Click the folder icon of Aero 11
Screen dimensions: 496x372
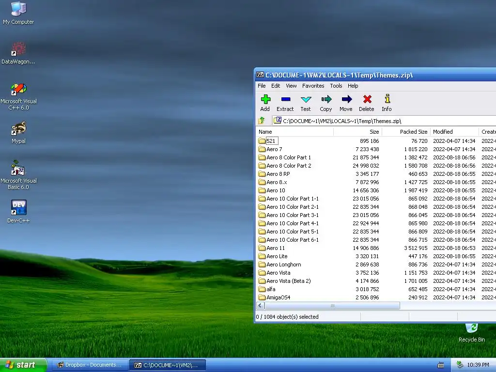tap(262, 248)
